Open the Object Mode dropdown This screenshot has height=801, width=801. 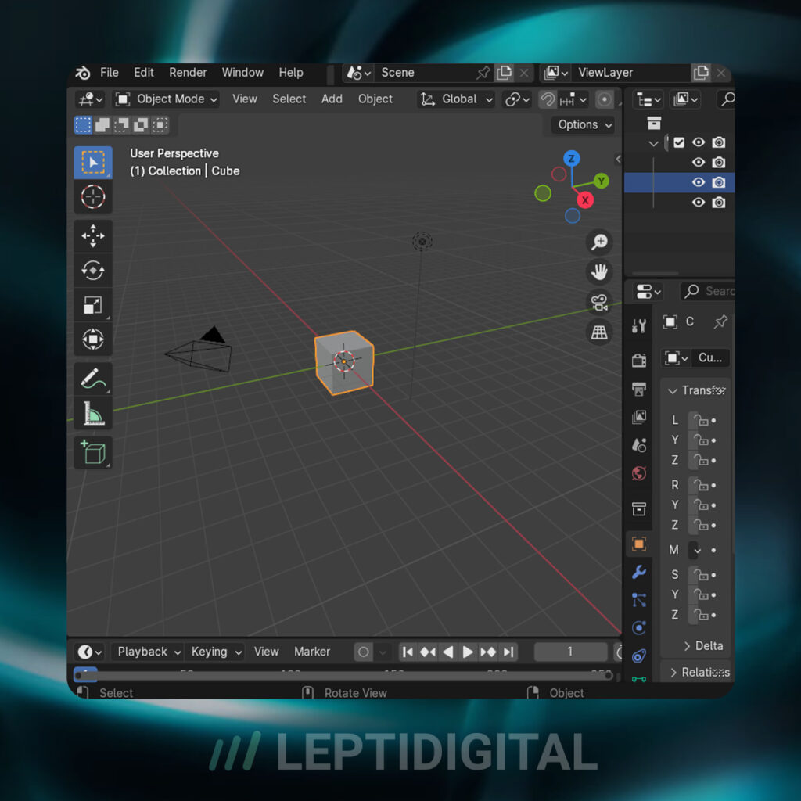pos(166,99)
